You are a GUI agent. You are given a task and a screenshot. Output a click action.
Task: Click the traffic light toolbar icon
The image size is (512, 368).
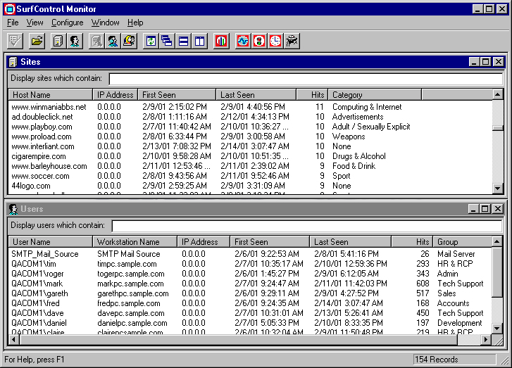259,41
